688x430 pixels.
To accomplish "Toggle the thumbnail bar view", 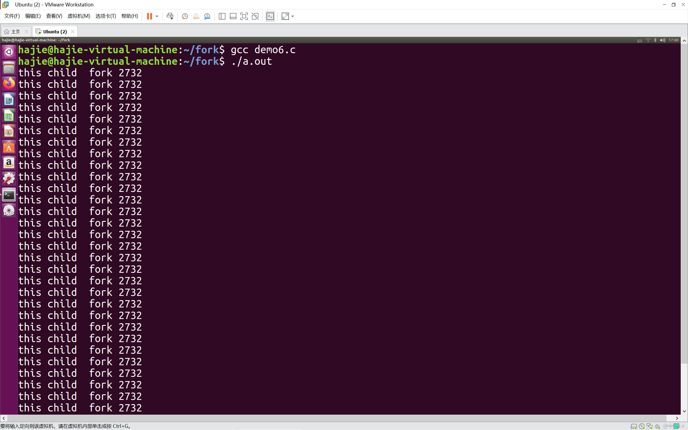I will 233,16.
